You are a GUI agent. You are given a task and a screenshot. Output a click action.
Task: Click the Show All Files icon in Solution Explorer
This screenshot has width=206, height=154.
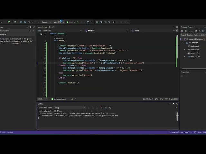[203, 31]
